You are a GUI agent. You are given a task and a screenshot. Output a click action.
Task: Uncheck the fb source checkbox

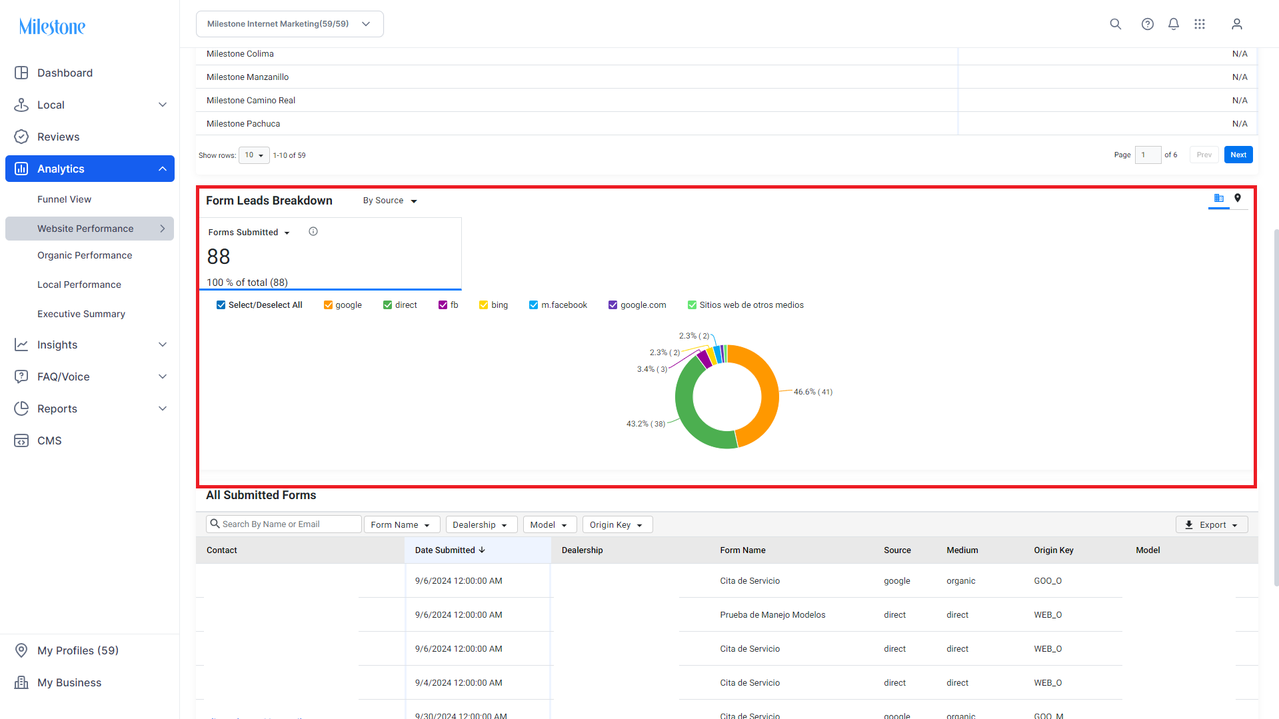point(443,305)
